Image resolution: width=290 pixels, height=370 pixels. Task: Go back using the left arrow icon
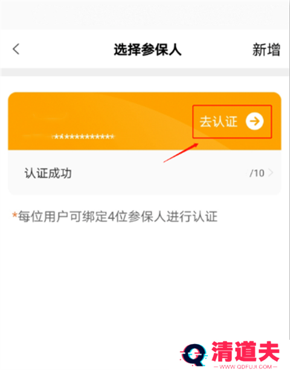tap(16, 49)
